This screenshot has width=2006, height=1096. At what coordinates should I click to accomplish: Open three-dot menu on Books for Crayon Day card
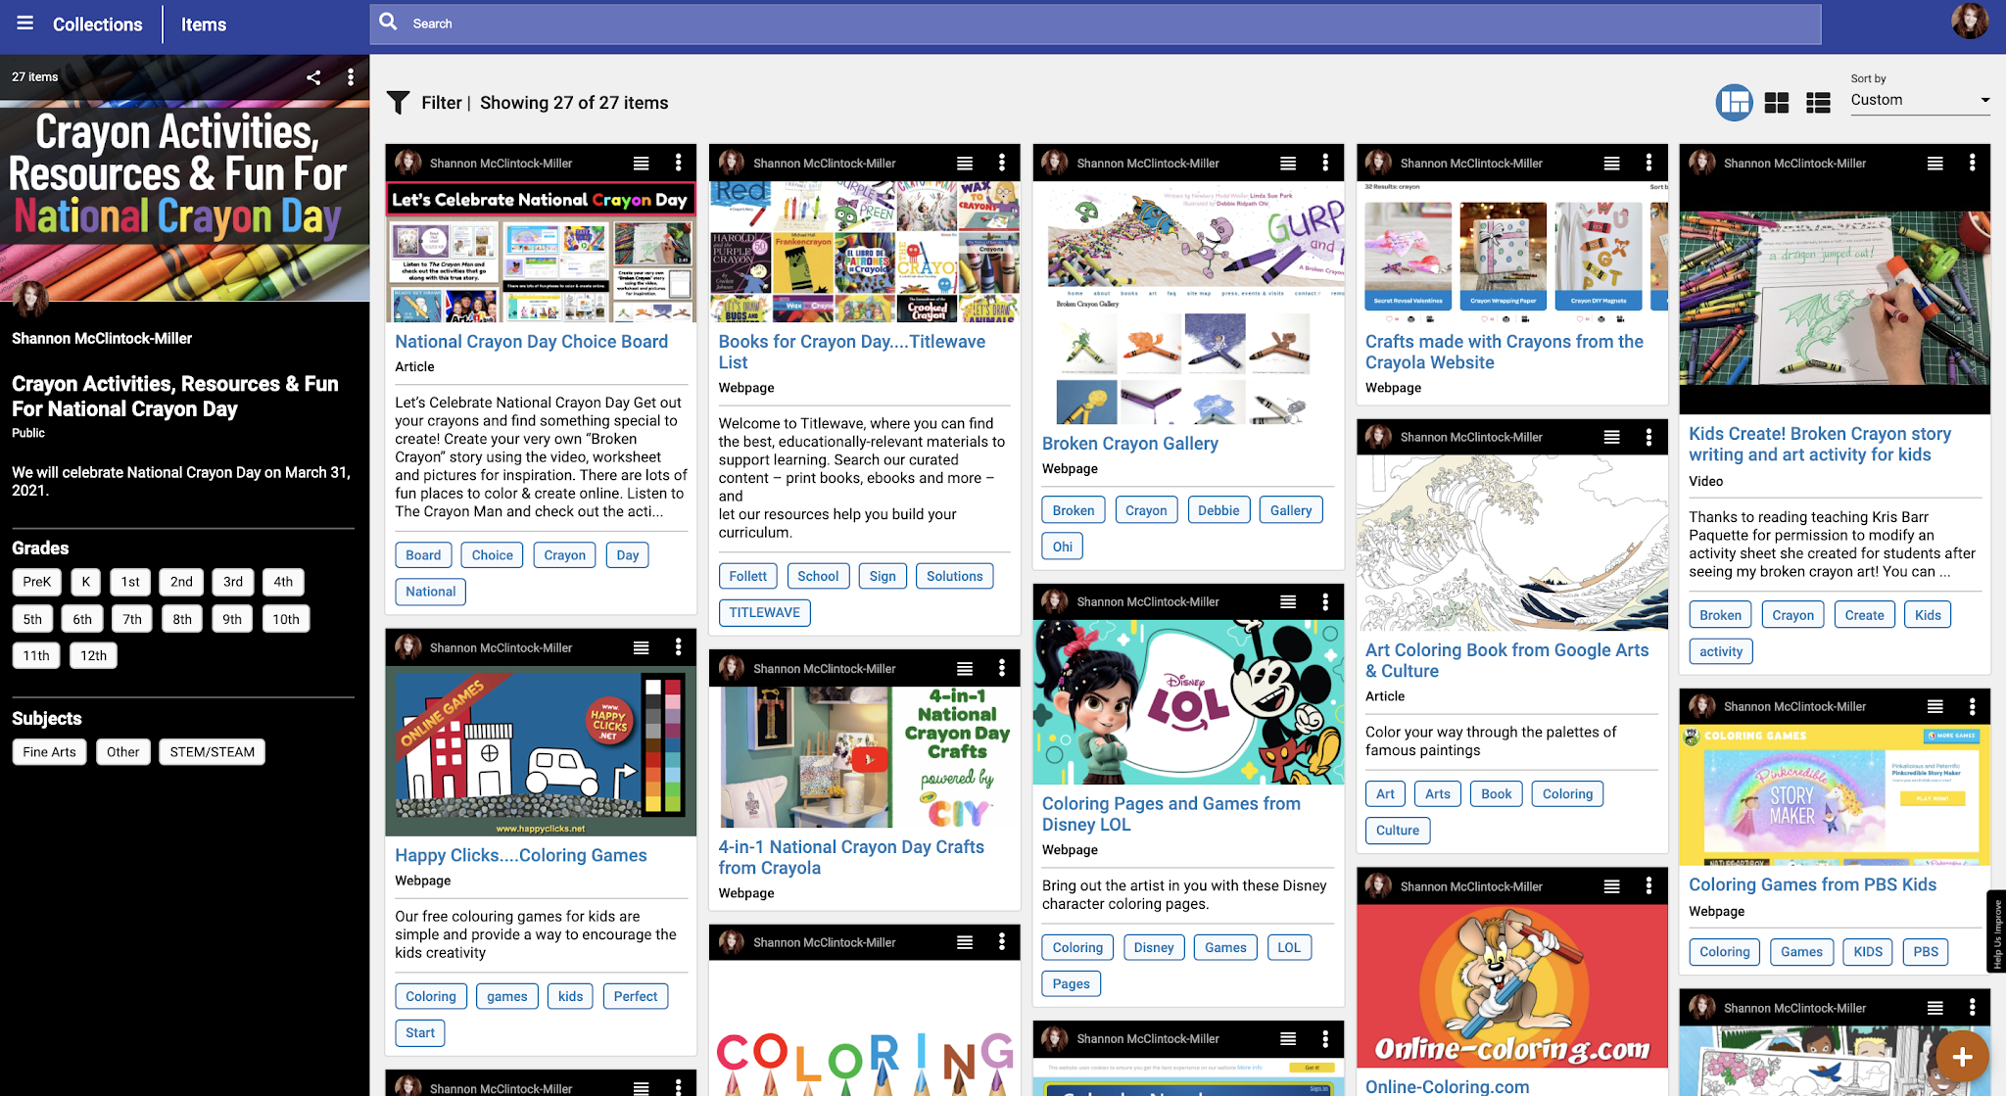(1001, 163)
